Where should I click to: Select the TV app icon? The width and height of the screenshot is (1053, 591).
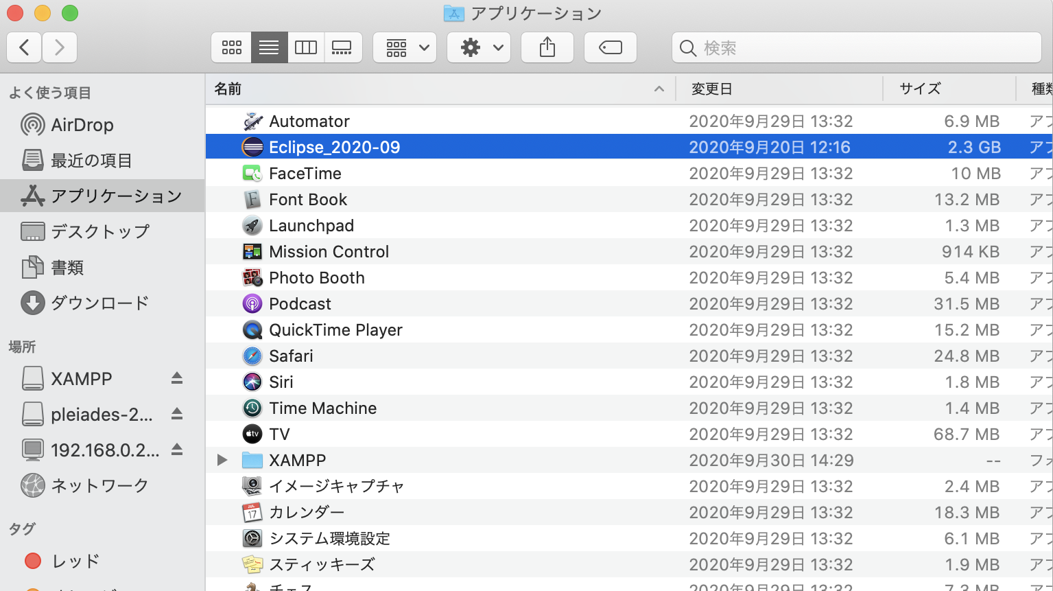(252, 434)
